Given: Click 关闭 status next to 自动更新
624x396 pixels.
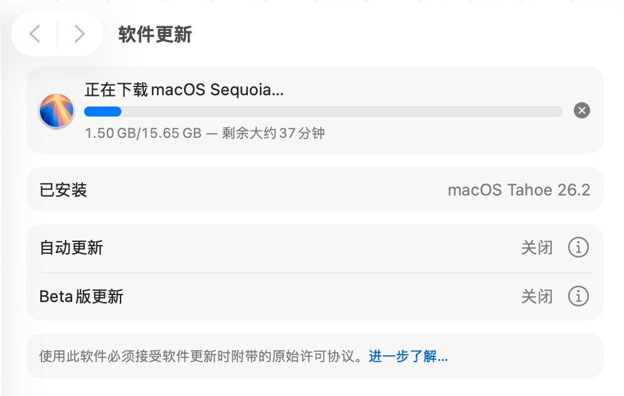Looking at the screenshot, I should [x=537, y=248].
